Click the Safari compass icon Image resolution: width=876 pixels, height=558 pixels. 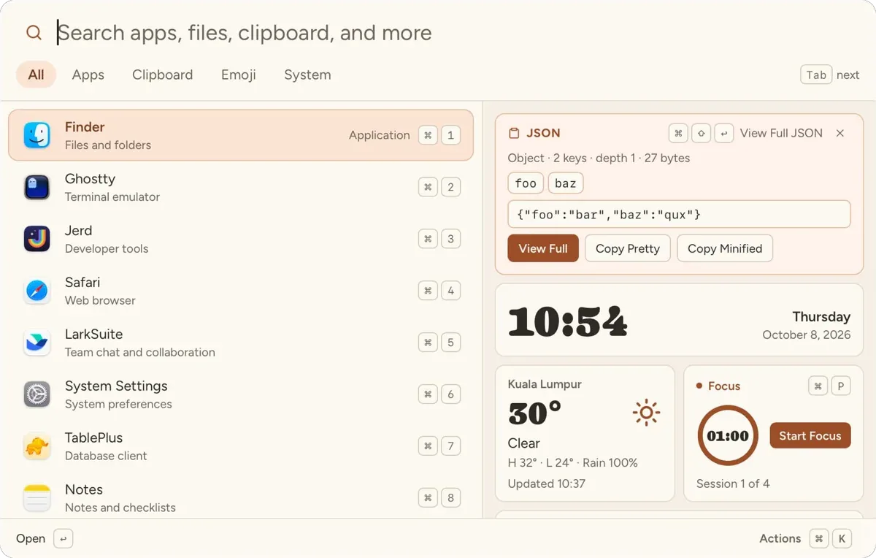[36, 291]
